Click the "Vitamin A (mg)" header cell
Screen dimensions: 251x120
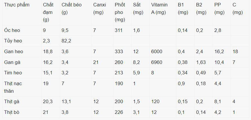click(159, 9)
